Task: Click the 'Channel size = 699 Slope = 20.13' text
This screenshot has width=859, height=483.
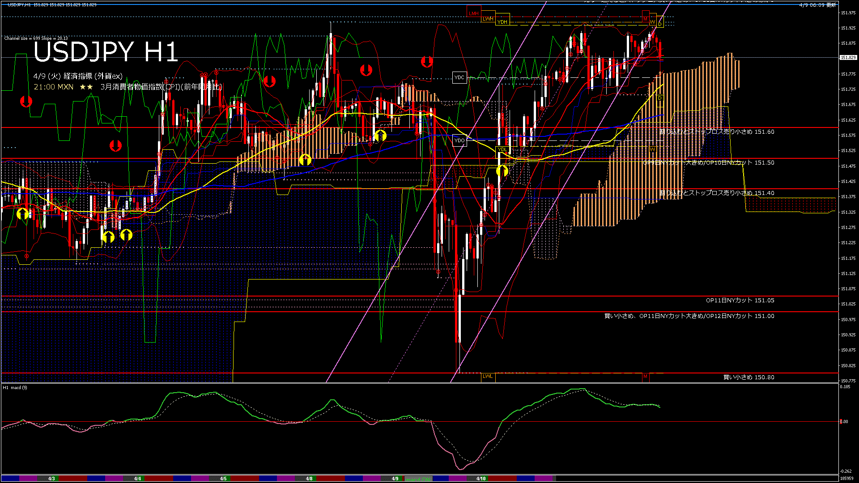Action: click(x=36, y=38)
